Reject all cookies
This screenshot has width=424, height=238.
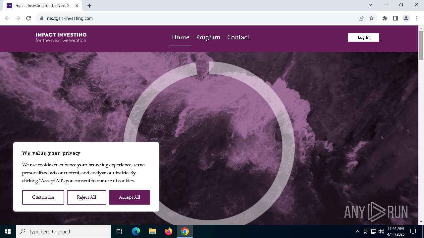click(86, 197)
